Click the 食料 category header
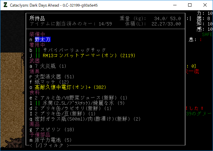This screenshot has height=151, width=213. pos(35,93)
